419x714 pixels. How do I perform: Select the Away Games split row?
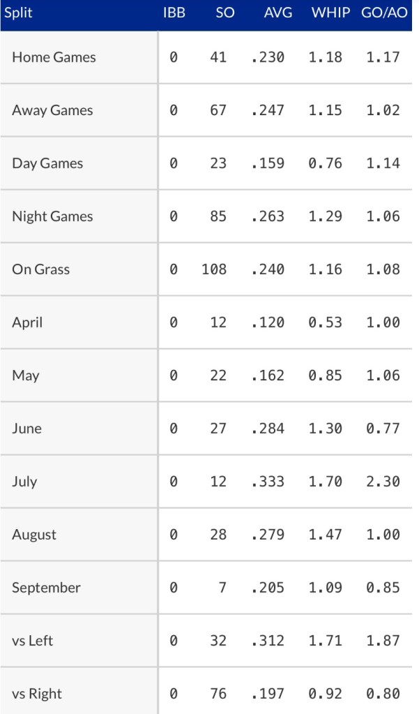click(x=52, y=110)
